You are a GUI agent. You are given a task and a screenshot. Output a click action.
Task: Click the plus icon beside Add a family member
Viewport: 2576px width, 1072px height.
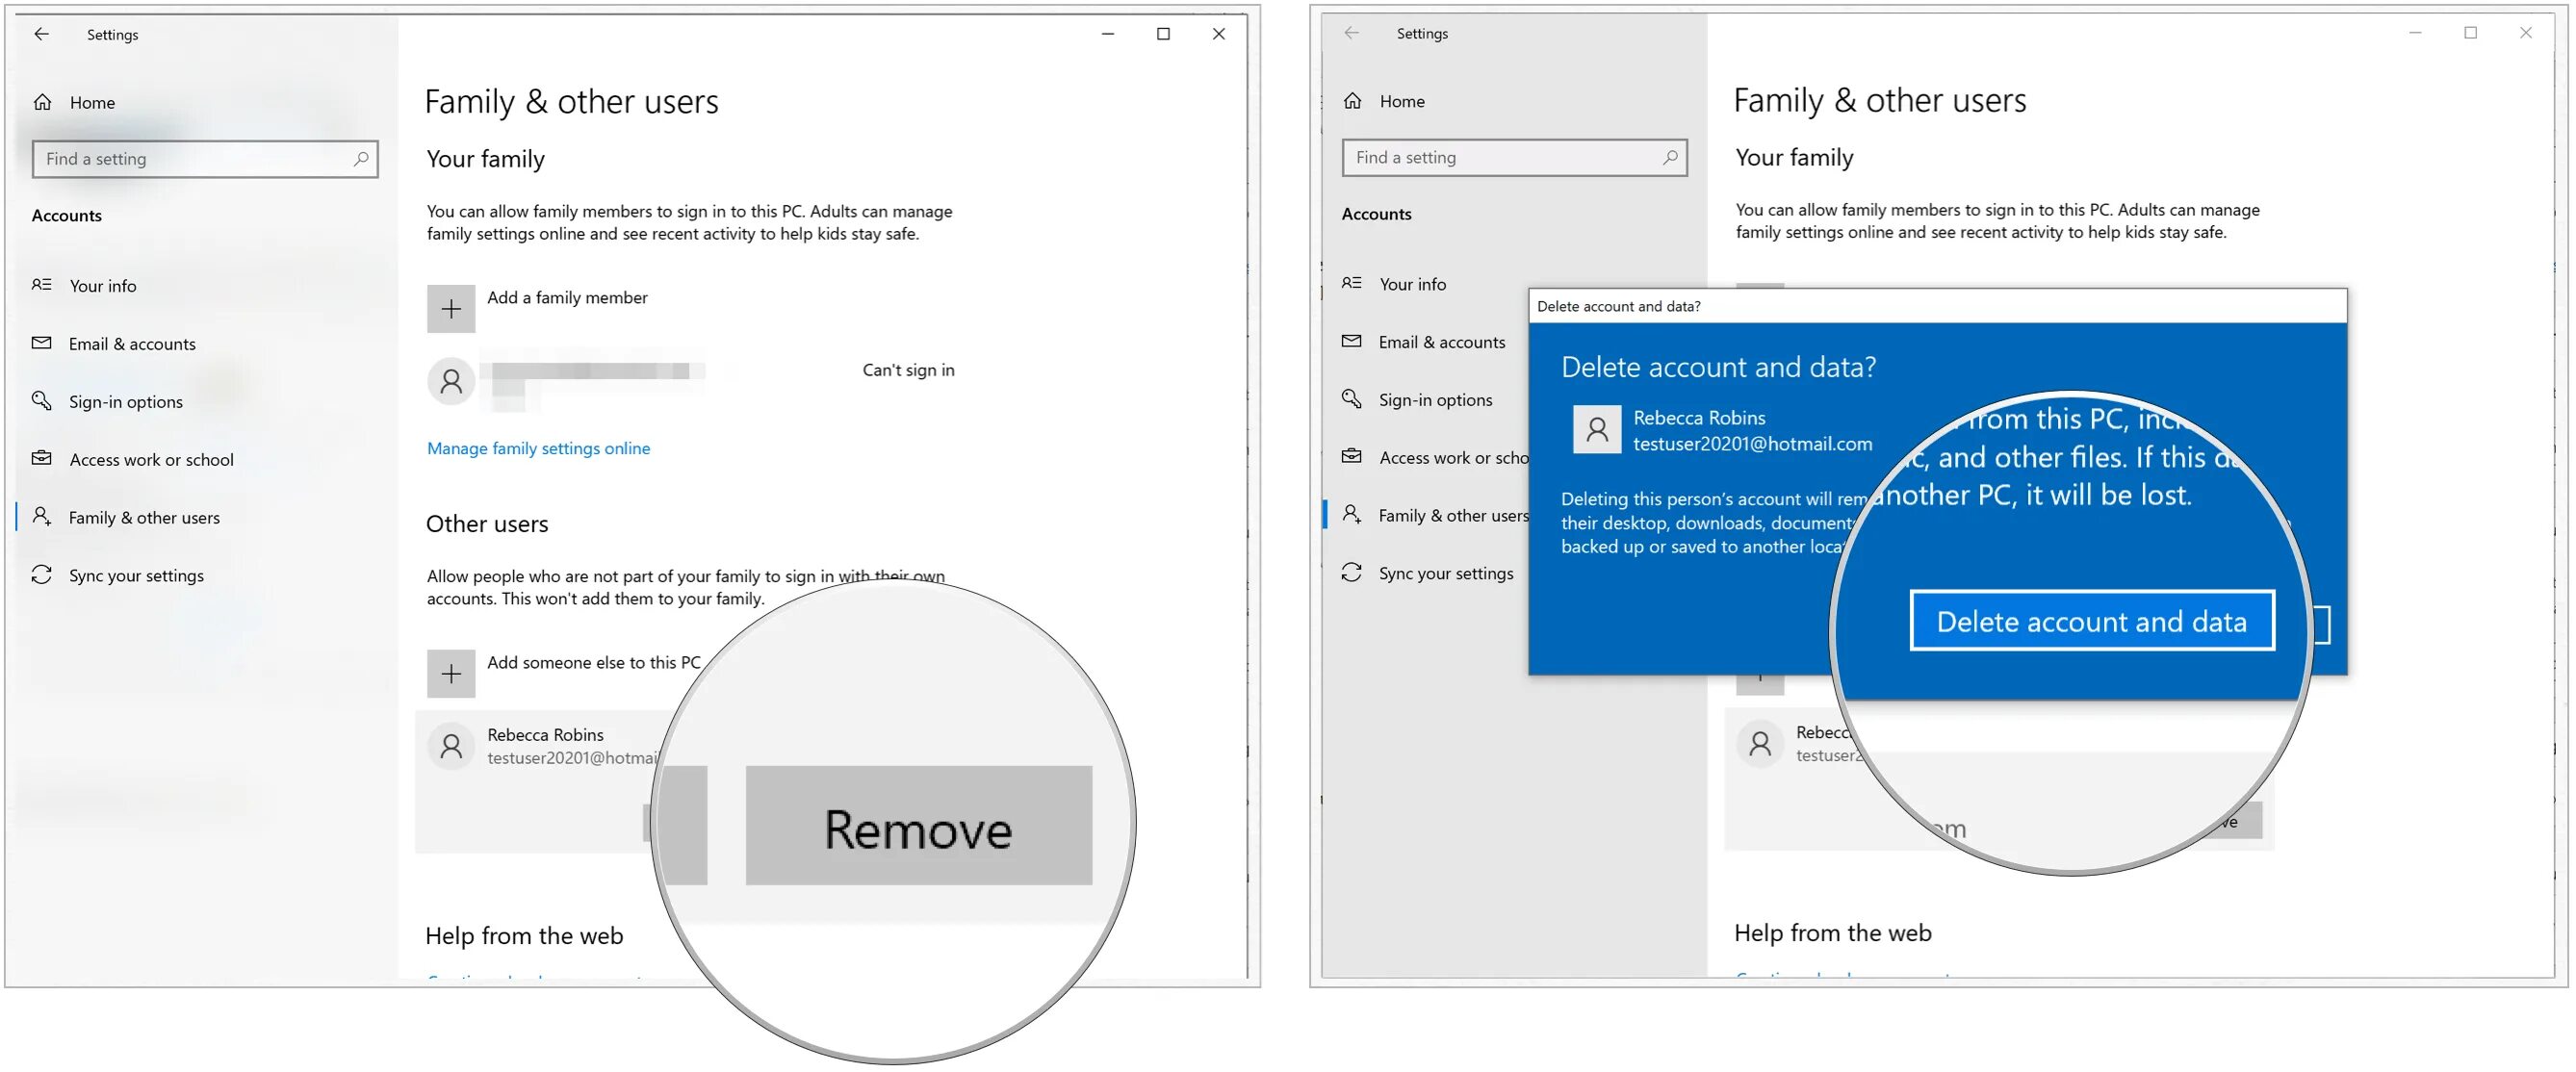point(451,308)
